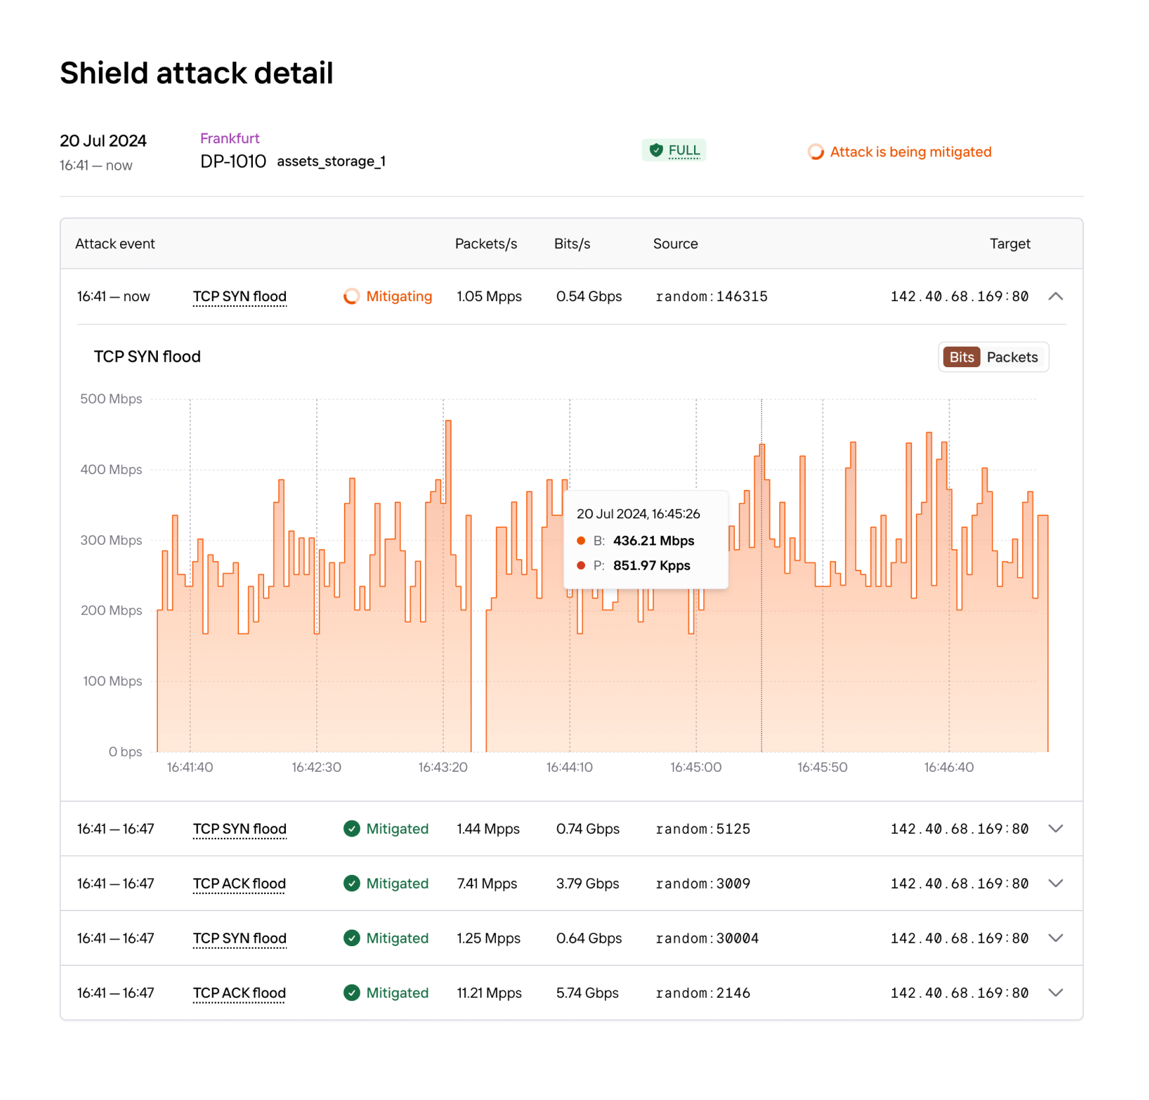The width and height of the screenshot is (1149, 1100).
Task: Open TCP ACK flood link in 7.41 Mpps row
Action: click(239, 883)
